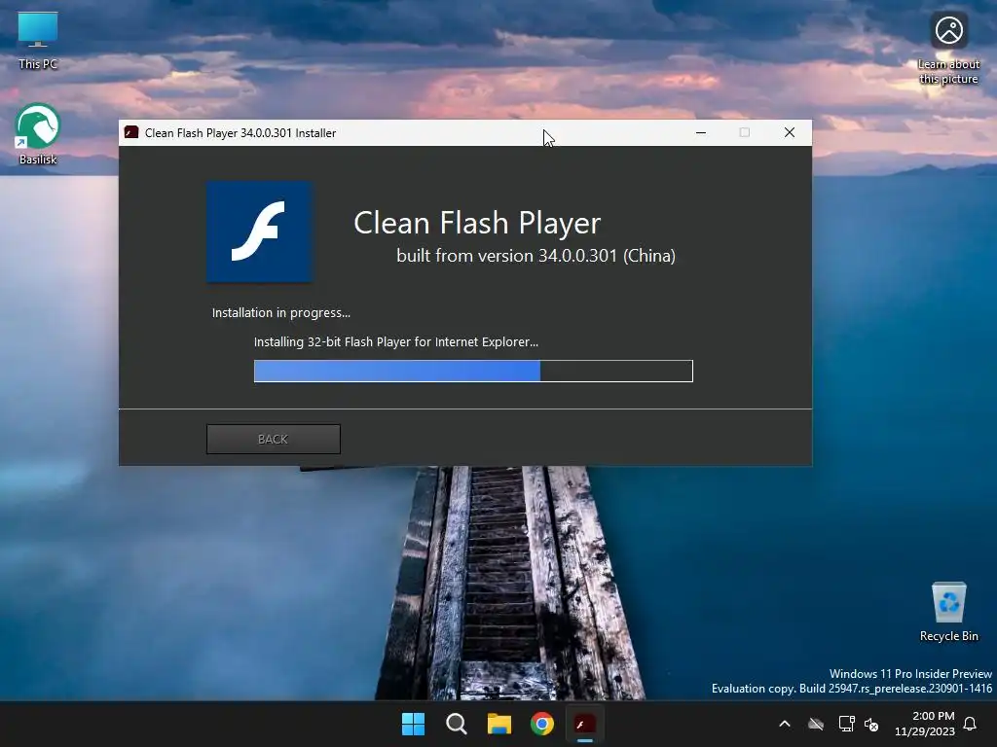Click the installer title bar Flash icon
This screenshot has height=747, width=997.
[x=131, y=132]
